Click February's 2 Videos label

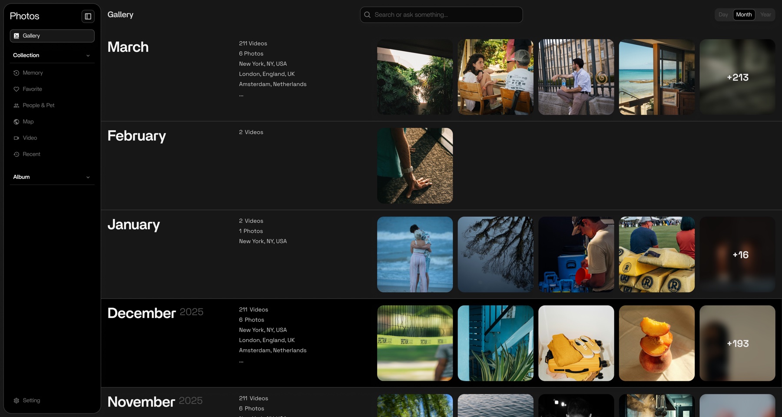pyautogui.click(x=251, y=132)
